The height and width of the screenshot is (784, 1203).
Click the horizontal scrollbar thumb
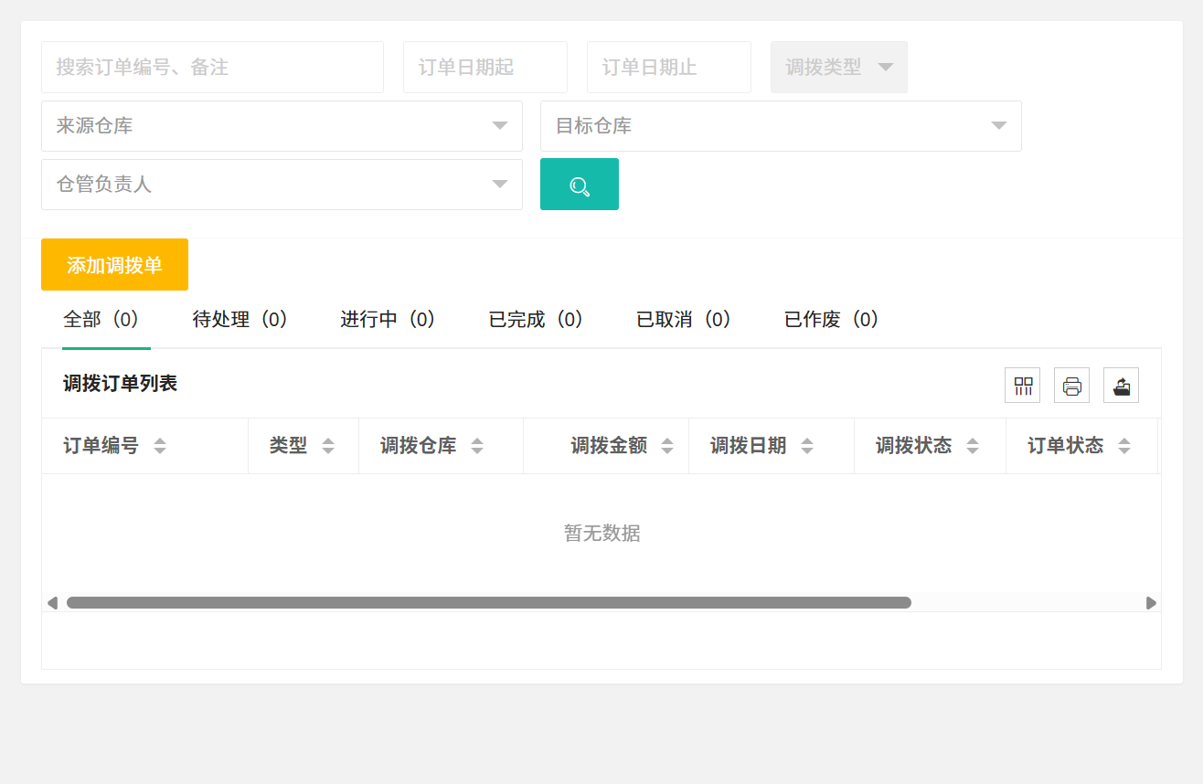click(x=489, y=603)
